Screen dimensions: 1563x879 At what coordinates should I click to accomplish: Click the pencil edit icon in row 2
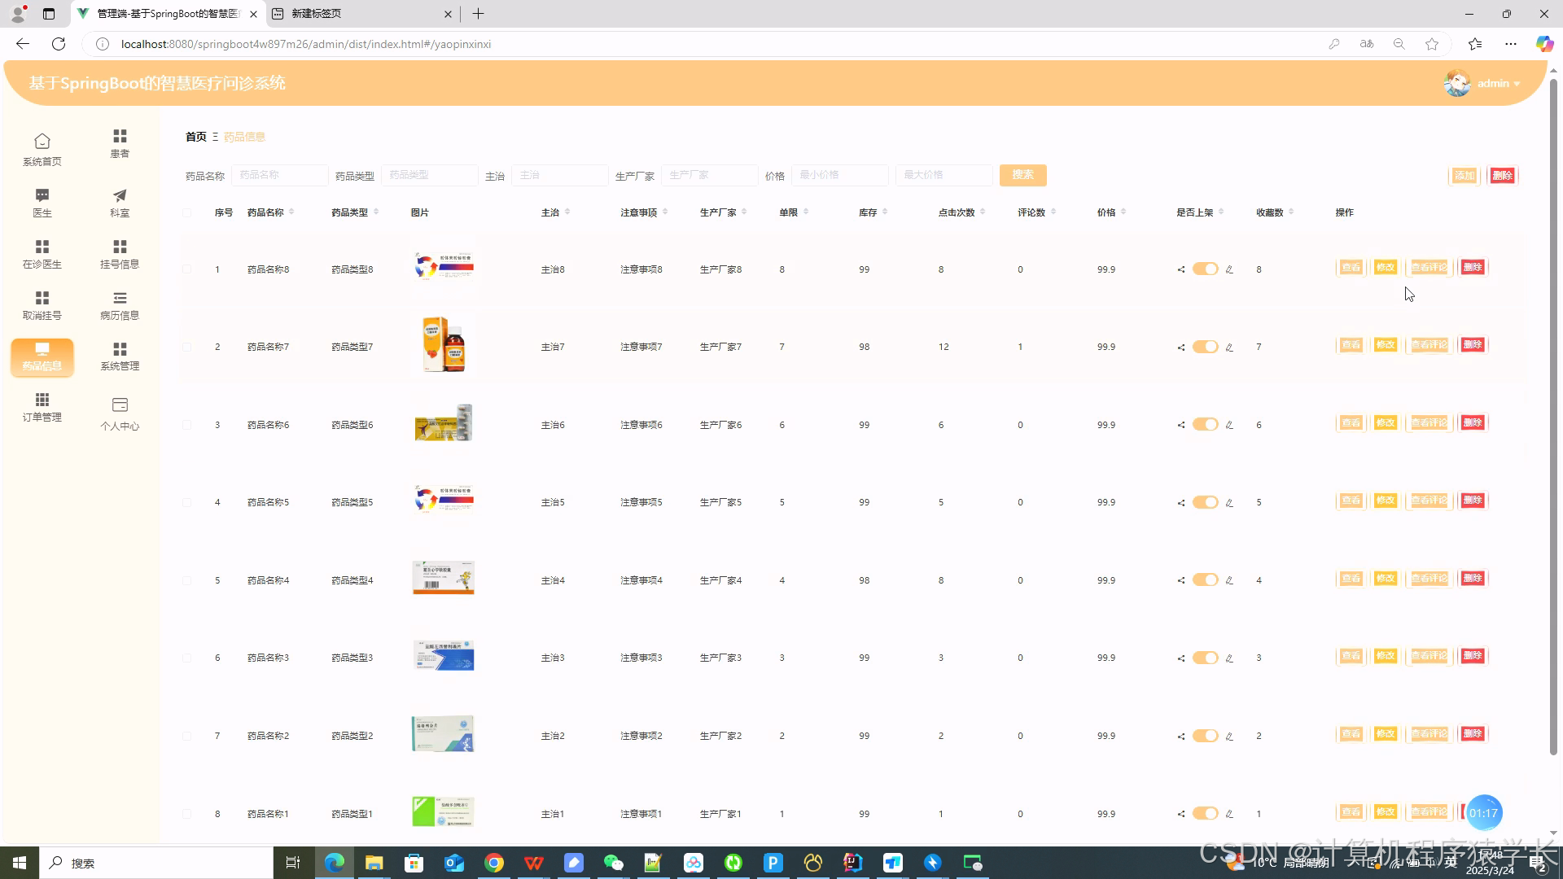1229,348
